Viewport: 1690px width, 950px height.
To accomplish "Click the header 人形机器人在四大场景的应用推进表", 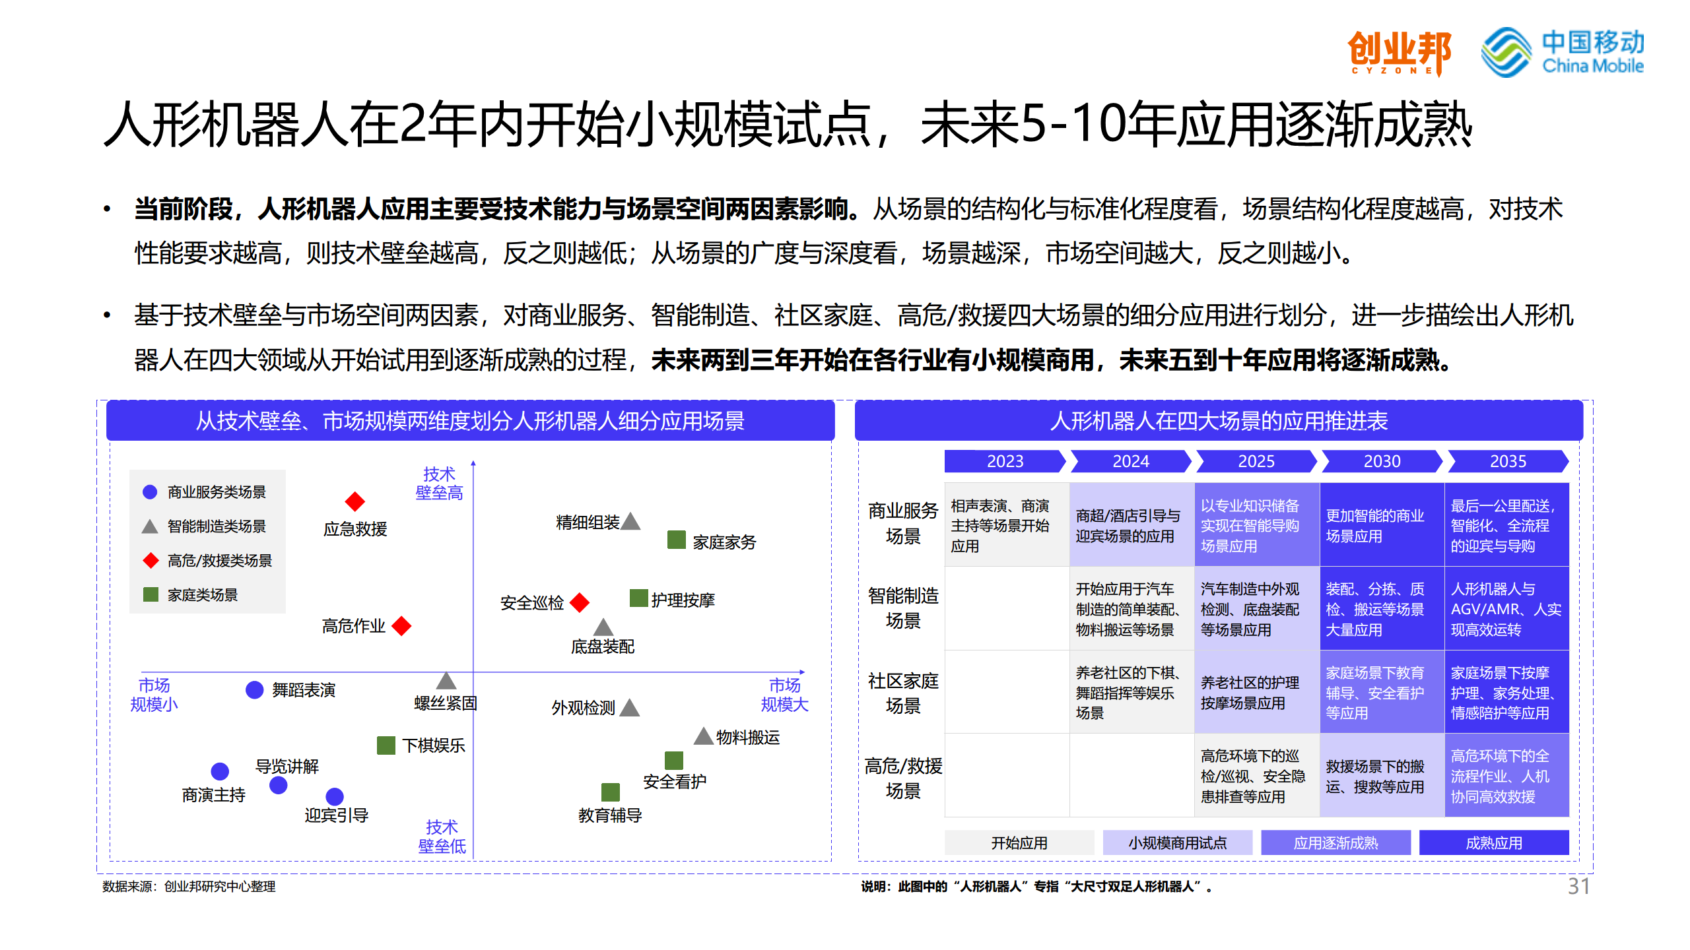I will 1219,421.
